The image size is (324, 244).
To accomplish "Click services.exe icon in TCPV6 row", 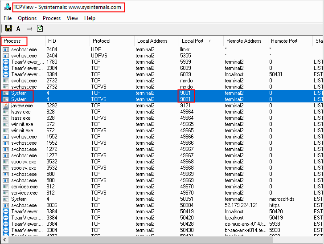I will [6, 193].
